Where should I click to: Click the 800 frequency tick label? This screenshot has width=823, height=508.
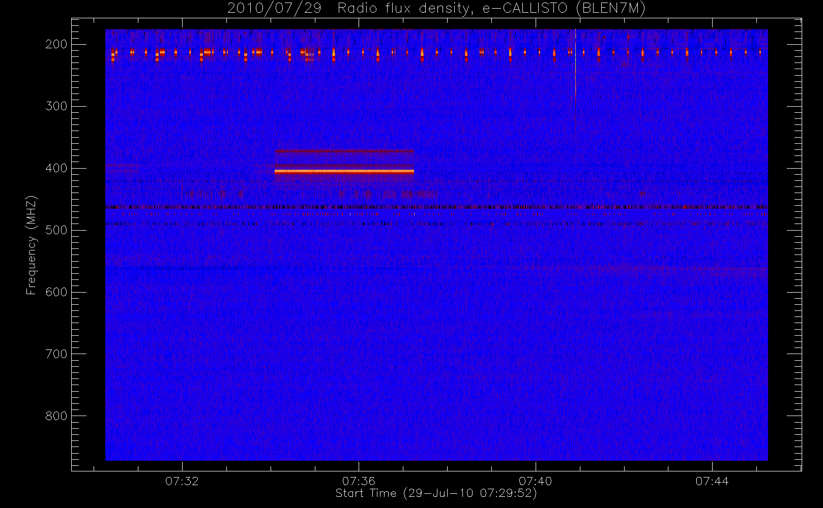(x=56, y=416)
